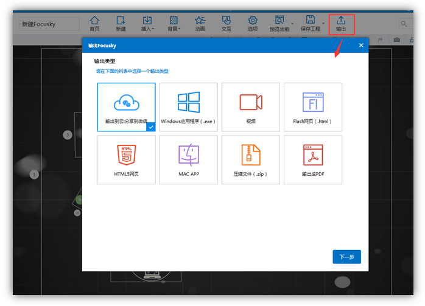Select the Windows application (.exe) output type
Image resolution: width=425 pixels, height=306 pixels.
click(188, 107)
